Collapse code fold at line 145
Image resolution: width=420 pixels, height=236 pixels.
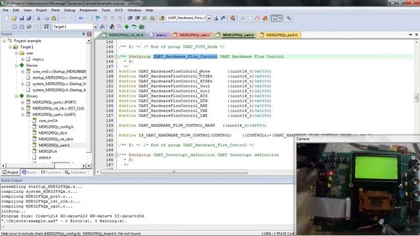(x=117, y=57)
